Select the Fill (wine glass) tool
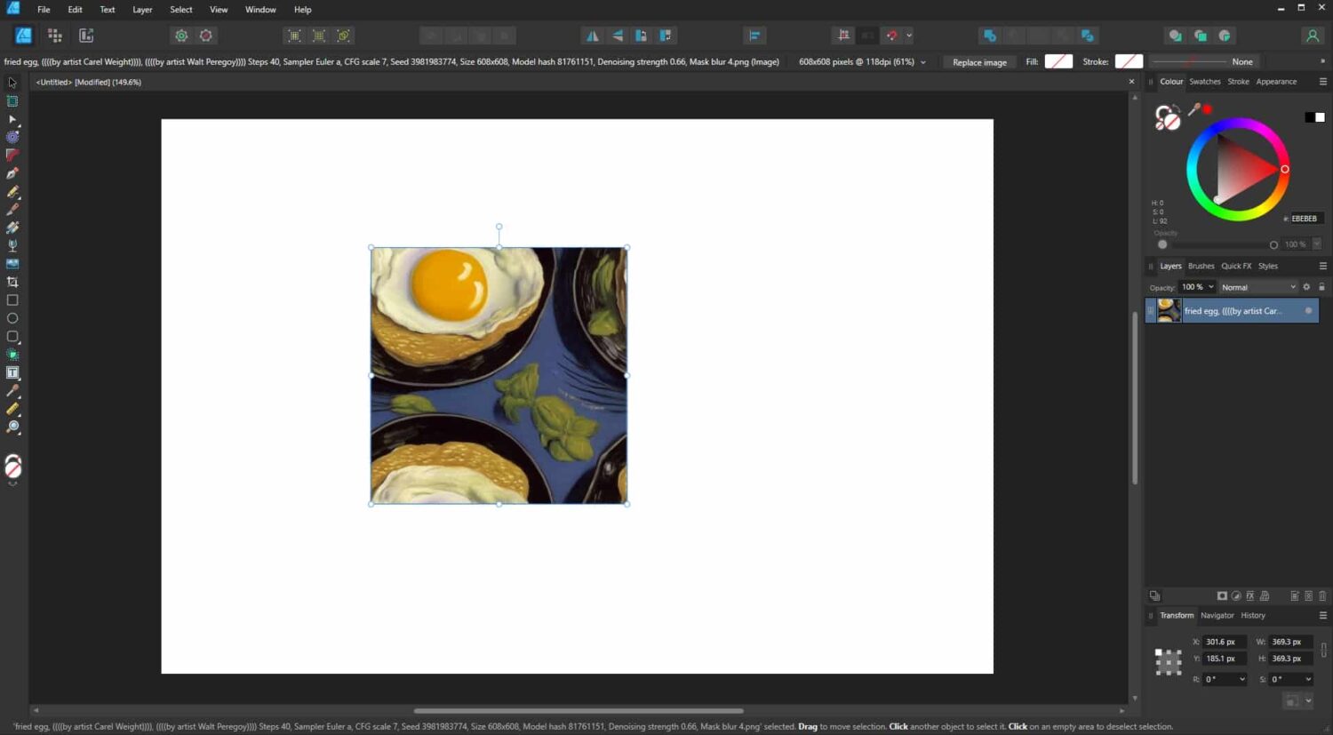The width and height of the screenshot is (1333, 735). point(12,246)
